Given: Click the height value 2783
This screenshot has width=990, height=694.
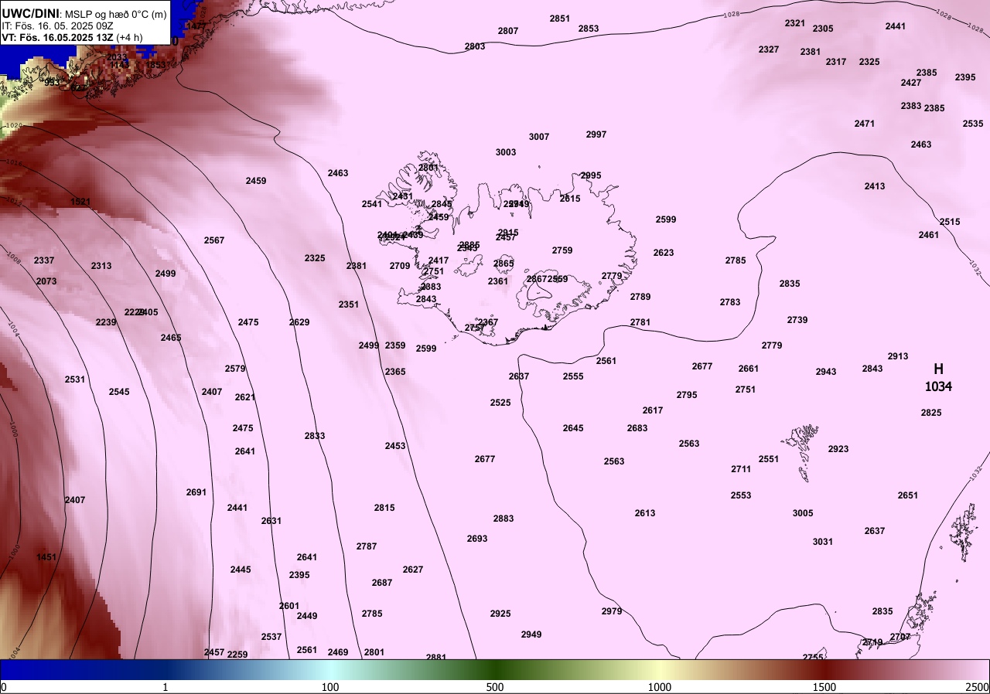Looking at the screenshot, I should pos(730,302).
